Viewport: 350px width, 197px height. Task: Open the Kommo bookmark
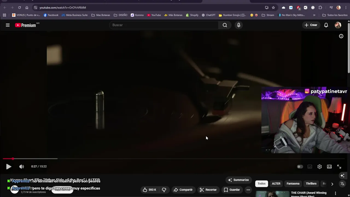[137, 15]
